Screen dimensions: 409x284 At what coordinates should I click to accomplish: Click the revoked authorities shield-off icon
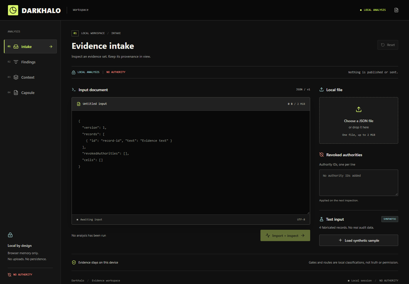pos(322,154)
